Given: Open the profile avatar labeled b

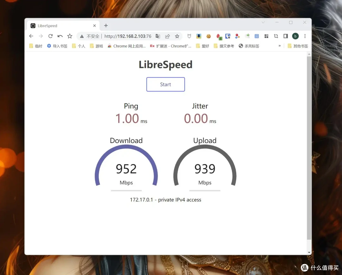Looking at the screenshot, I should [x=295, y=36].
